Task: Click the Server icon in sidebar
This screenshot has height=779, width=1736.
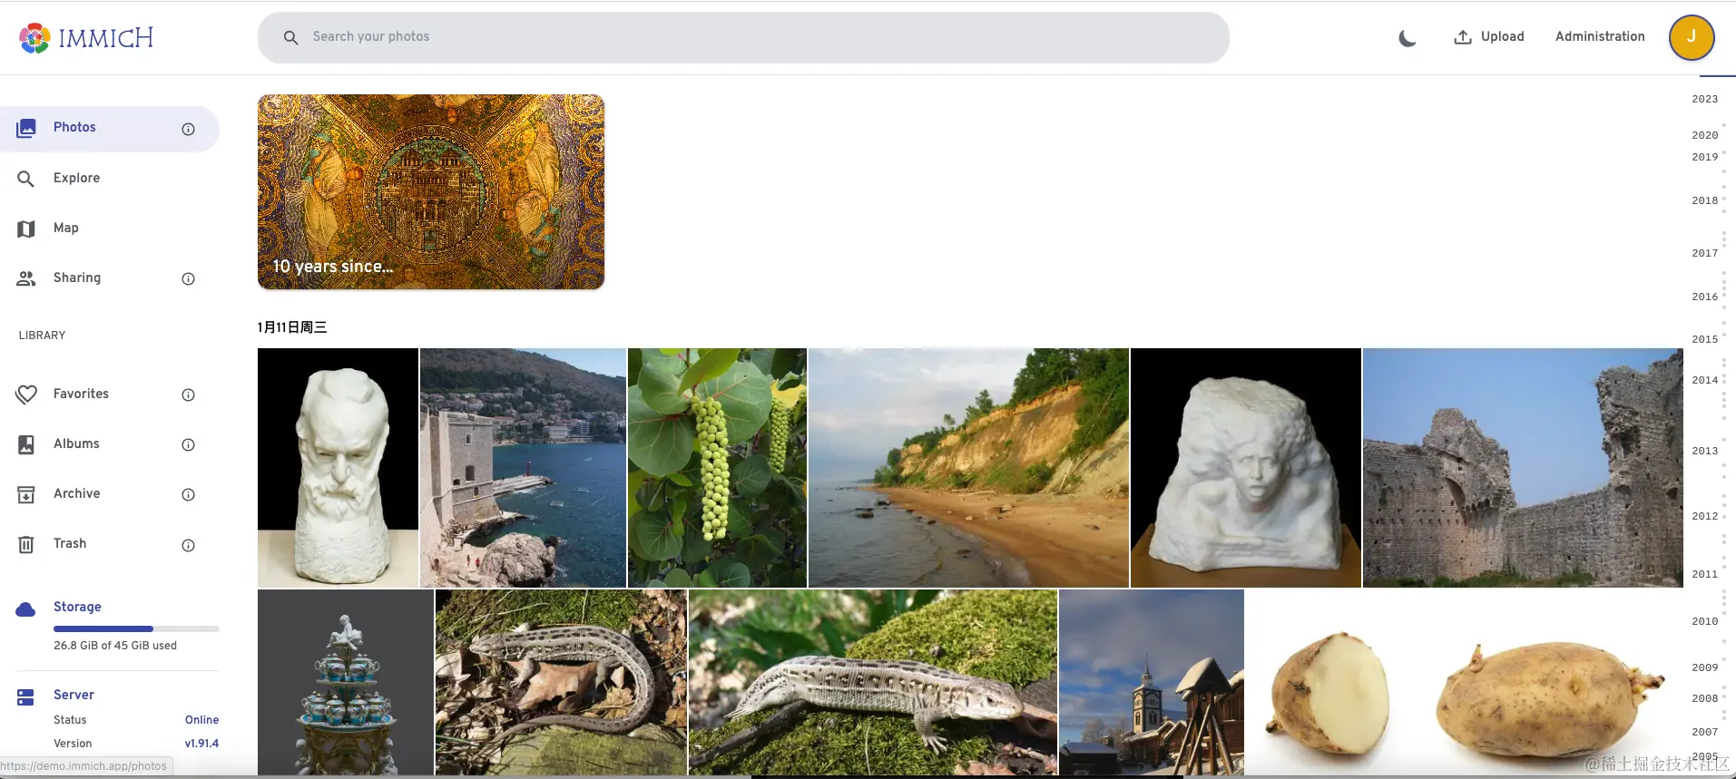Action: click(x=25, y=696)
